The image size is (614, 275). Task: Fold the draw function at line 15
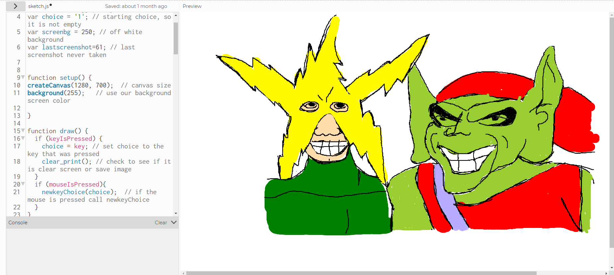coord(23,131)
